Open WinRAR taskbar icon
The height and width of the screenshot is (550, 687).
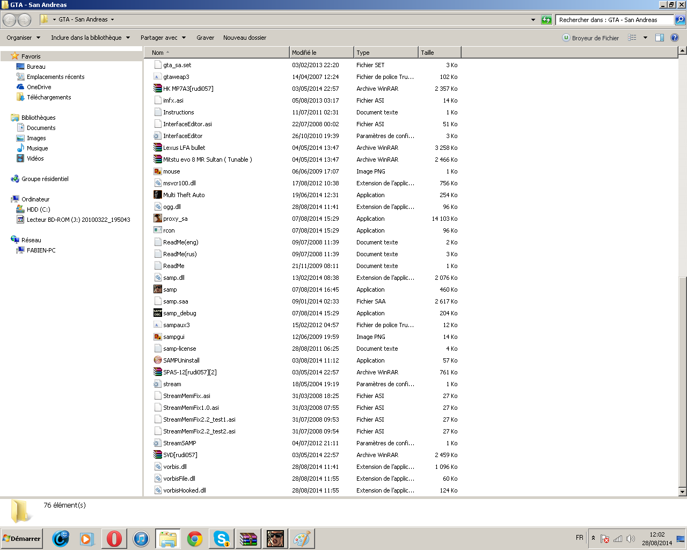point(248,538)
